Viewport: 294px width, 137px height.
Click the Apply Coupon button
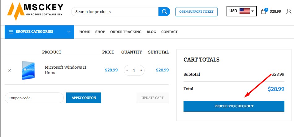click(x=84, y=98)
